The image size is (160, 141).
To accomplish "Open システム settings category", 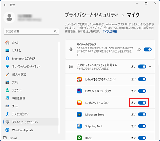I will [x=31, y=50].
